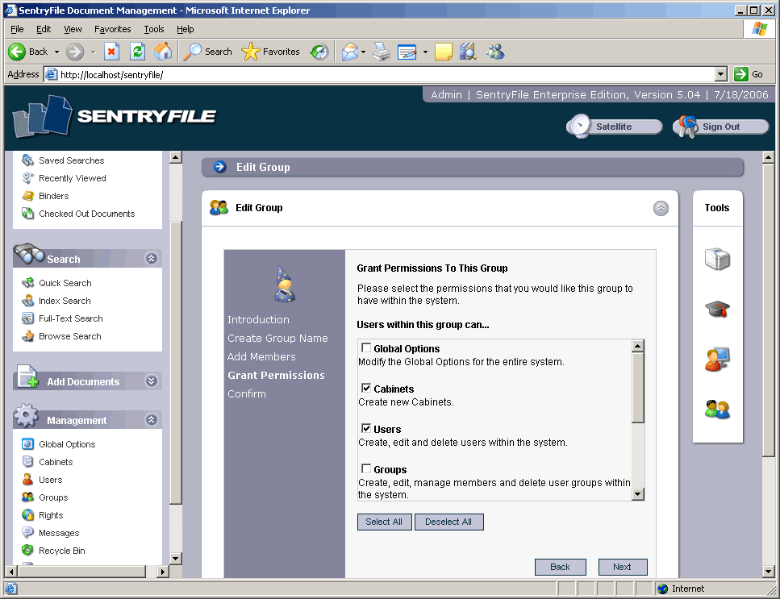The image size is (780, 599).
Task: Click the Satellite button in header
Action: [x=615, y=127]
